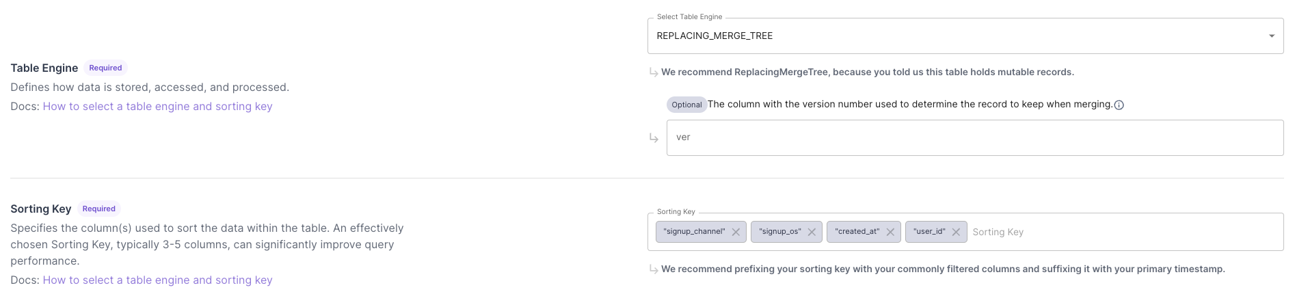Click the arrow icon beside the ReplacingMergeTree recommendation

pyautogui.click(x=654, y=72)
